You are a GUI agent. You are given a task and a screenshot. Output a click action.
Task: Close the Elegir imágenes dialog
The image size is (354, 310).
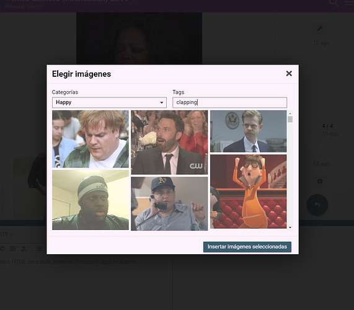(x=289, y=74)
